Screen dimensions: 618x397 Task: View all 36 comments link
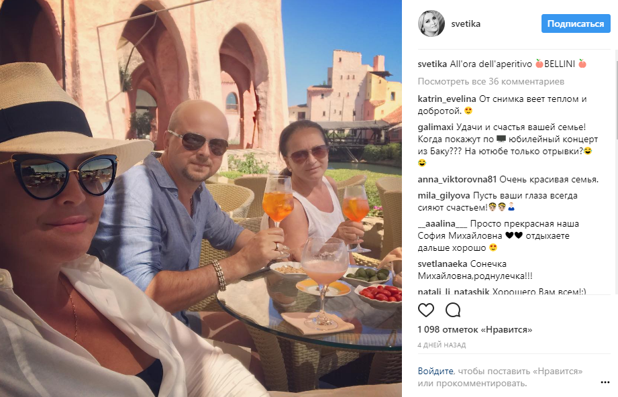491,82
